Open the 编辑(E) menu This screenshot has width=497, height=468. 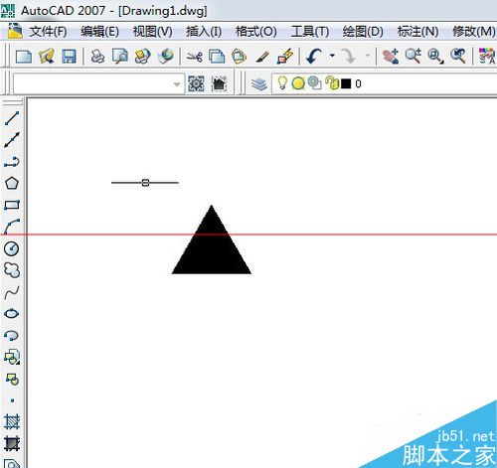[99, 32]
